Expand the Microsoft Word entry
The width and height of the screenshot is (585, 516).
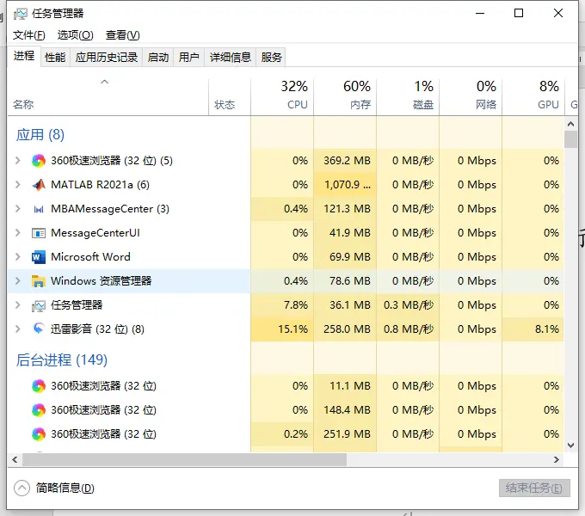click(x=17, y=257)
